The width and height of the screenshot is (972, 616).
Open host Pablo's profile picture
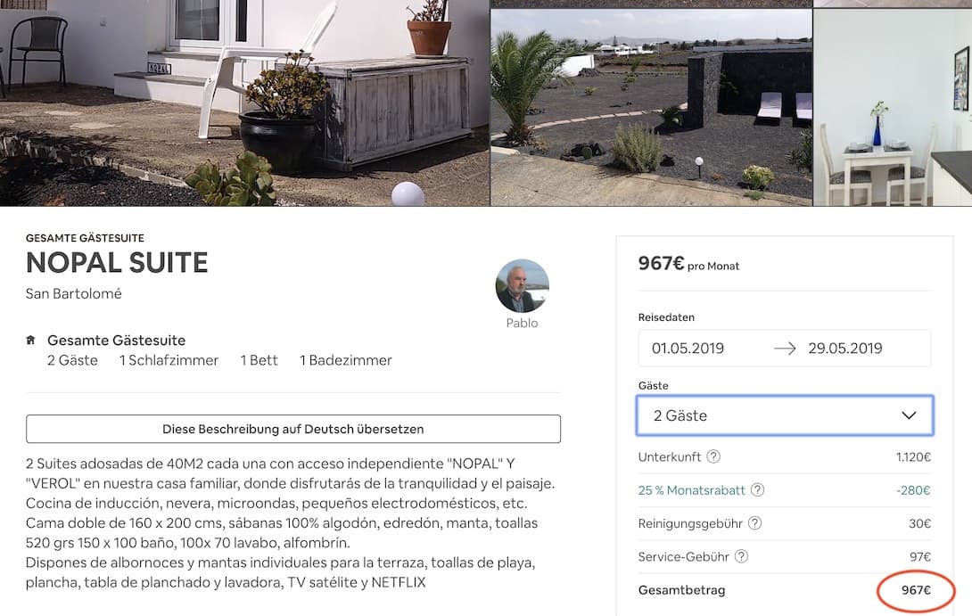click(522, 285)
